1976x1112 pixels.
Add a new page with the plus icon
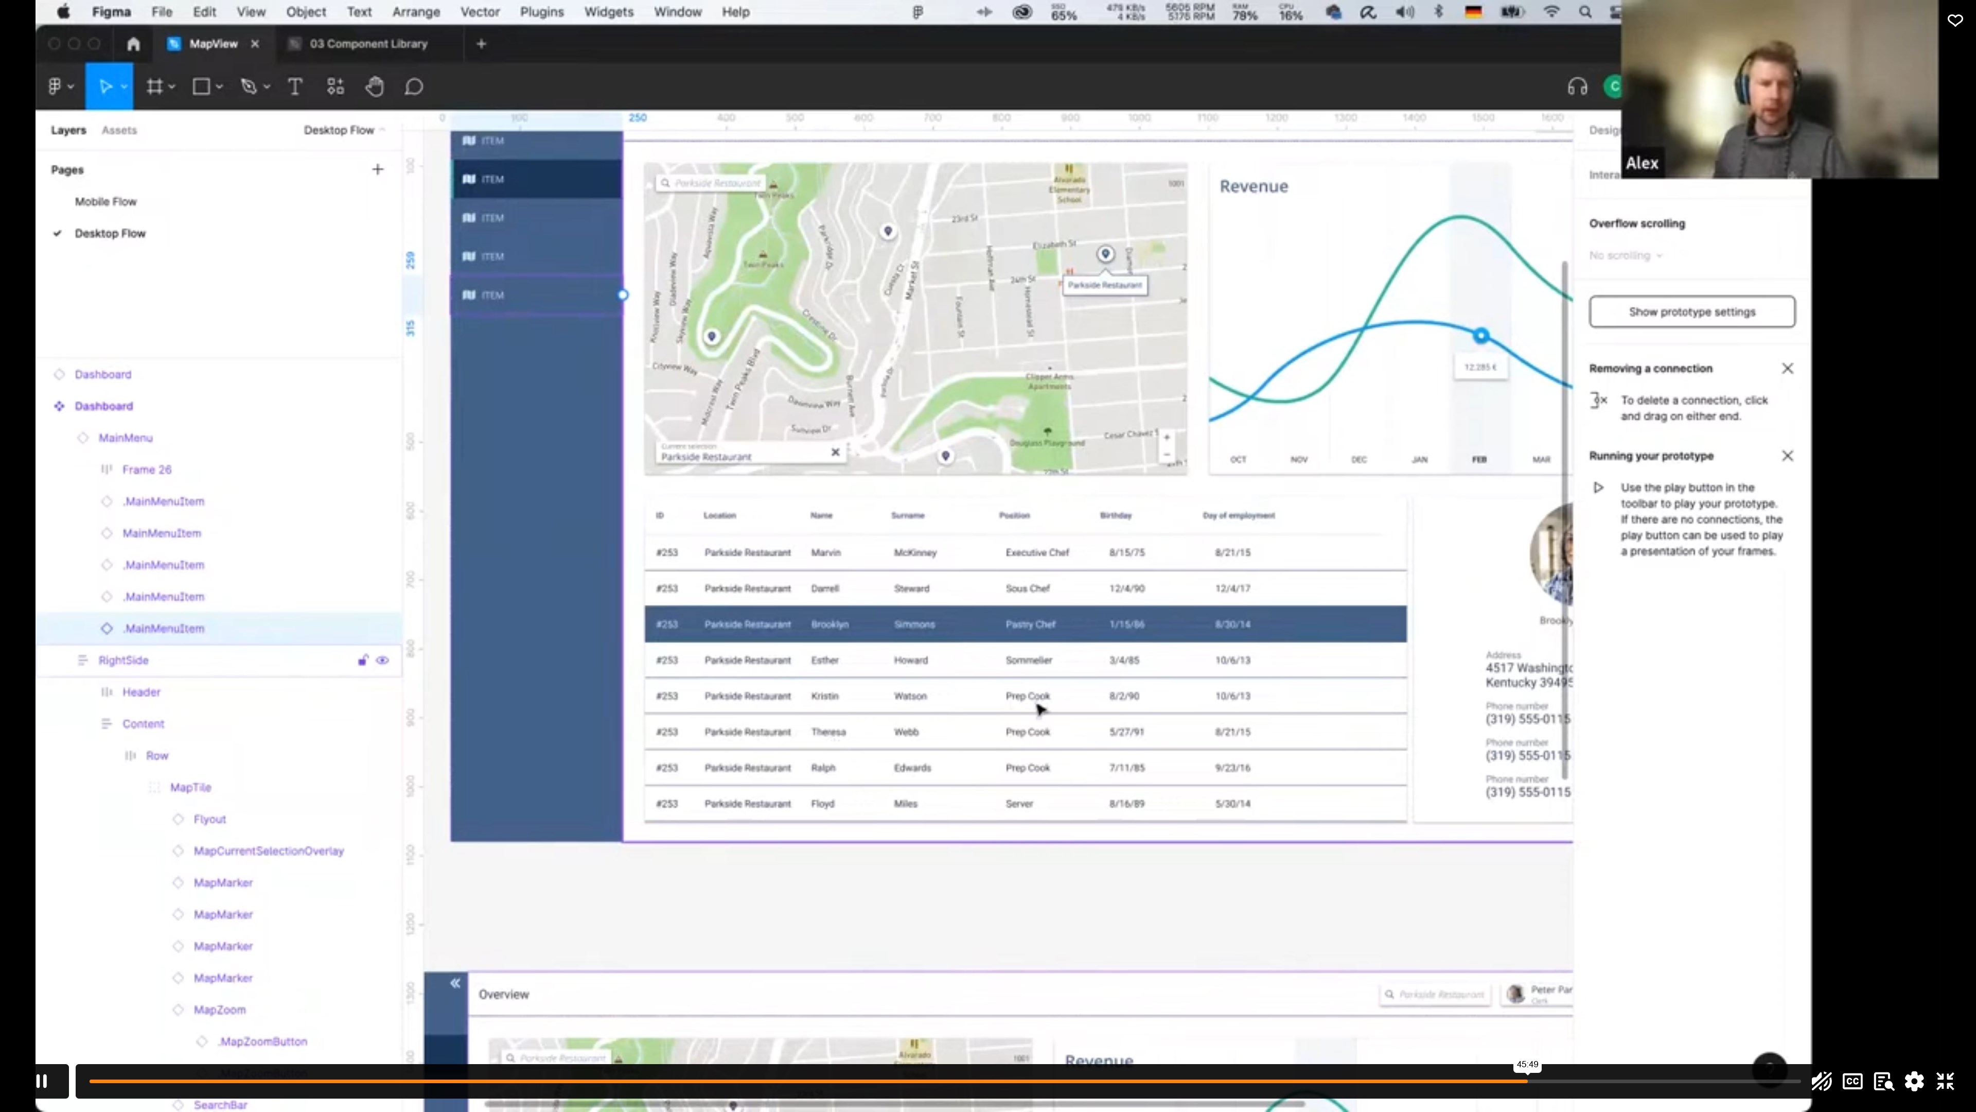tap(377, 169)
